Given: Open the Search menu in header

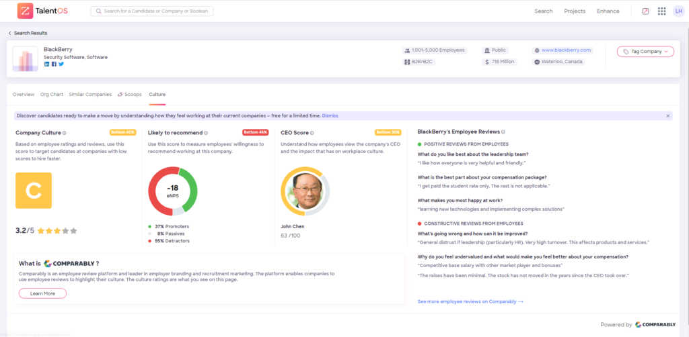Looking at the screenshot, I should (x=544, y=11).
